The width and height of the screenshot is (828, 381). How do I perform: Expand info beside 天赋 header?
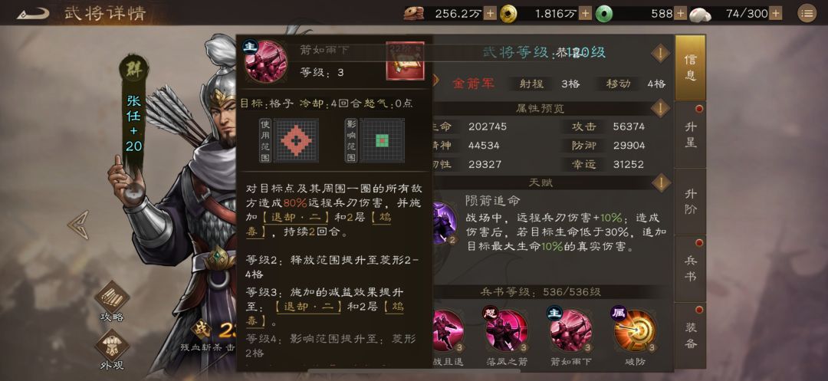(661, 183)
